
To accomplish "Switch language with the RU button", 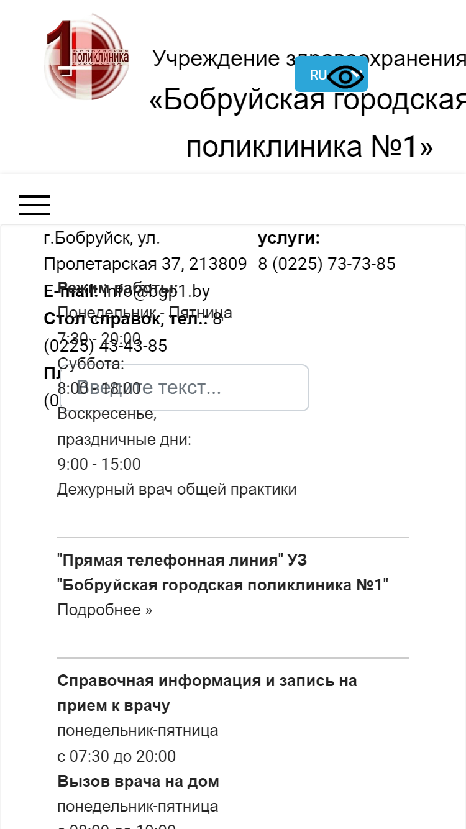I will pyautogui.click(x=318, y=75).
